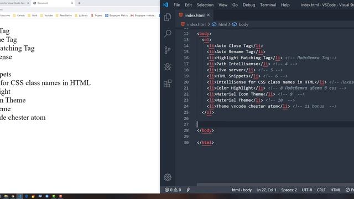Open the Manage gear icon in VS Code
The width and height of the screenshot is (354, 199).
[168, 177]
